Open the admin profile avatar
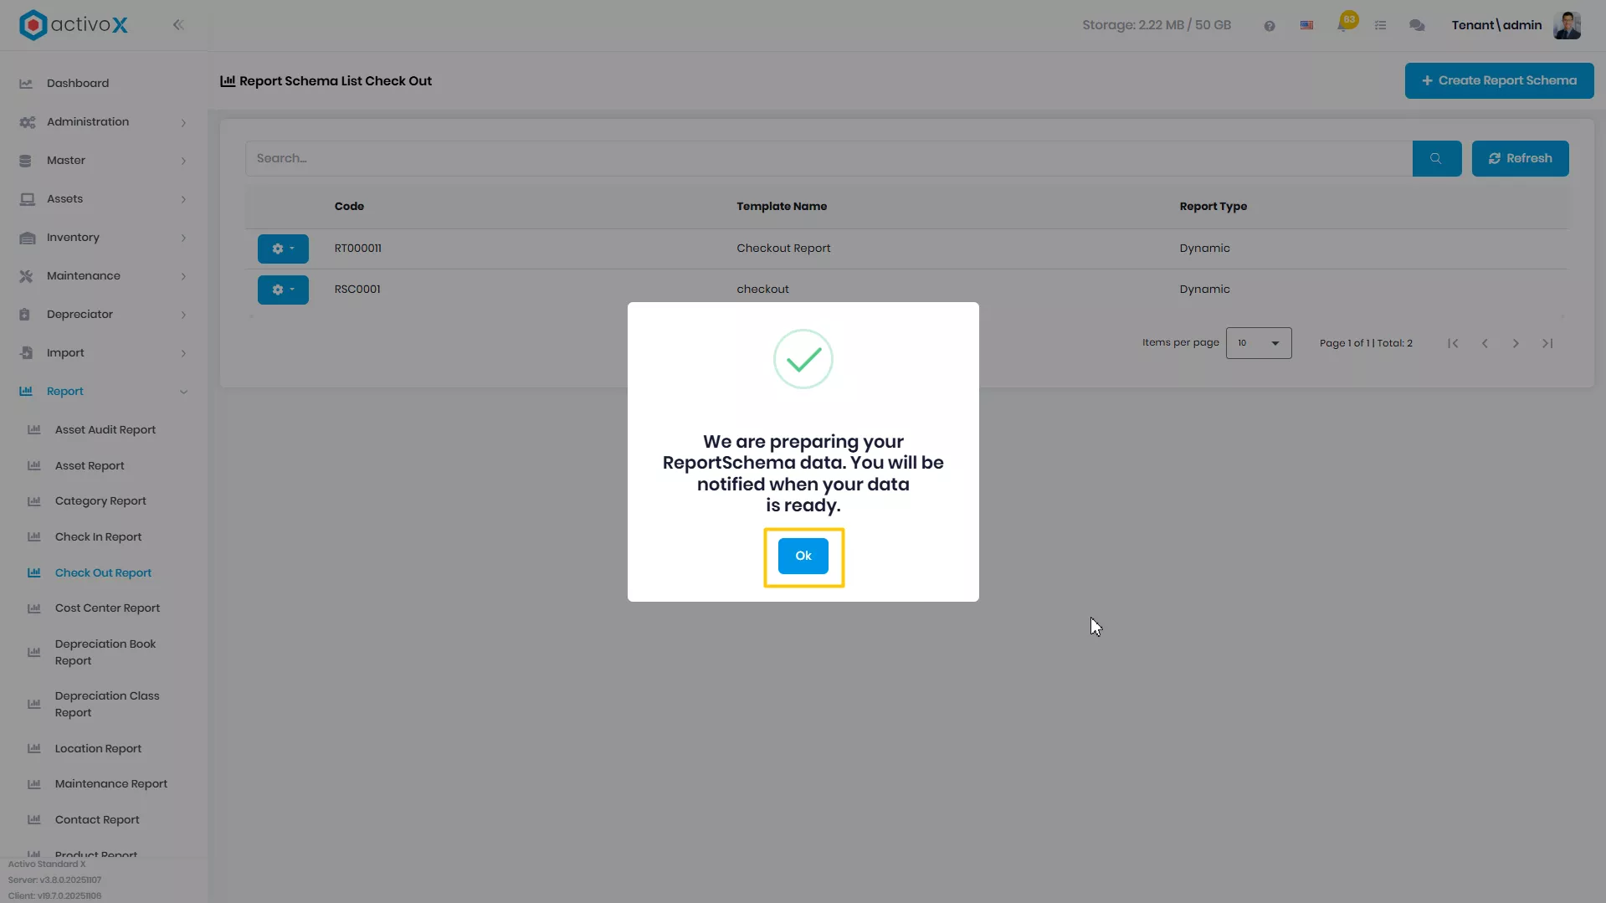The height and width of the screenshot is (903, 1606). click(x=1567, y=25)
